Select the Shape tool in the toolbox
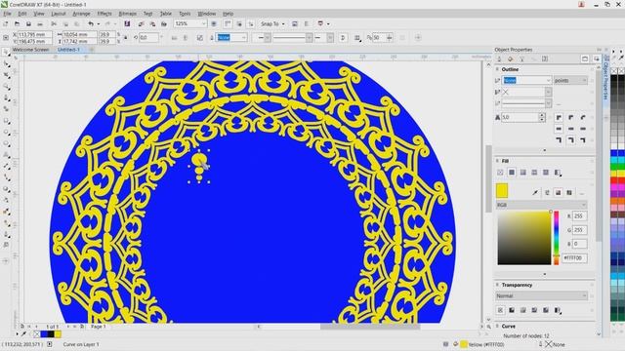Image resolution: width=625 pixels, height=351 pixels. 6,63
